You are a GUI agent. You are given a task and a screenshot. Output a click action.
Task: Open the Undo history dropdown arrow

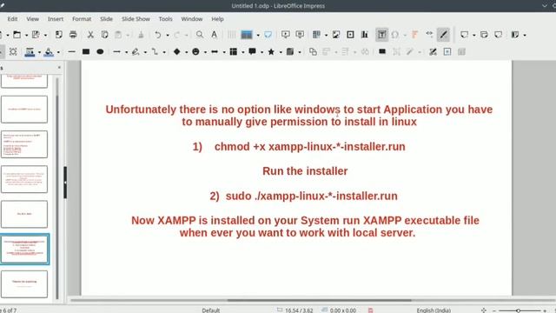point(168,35)
